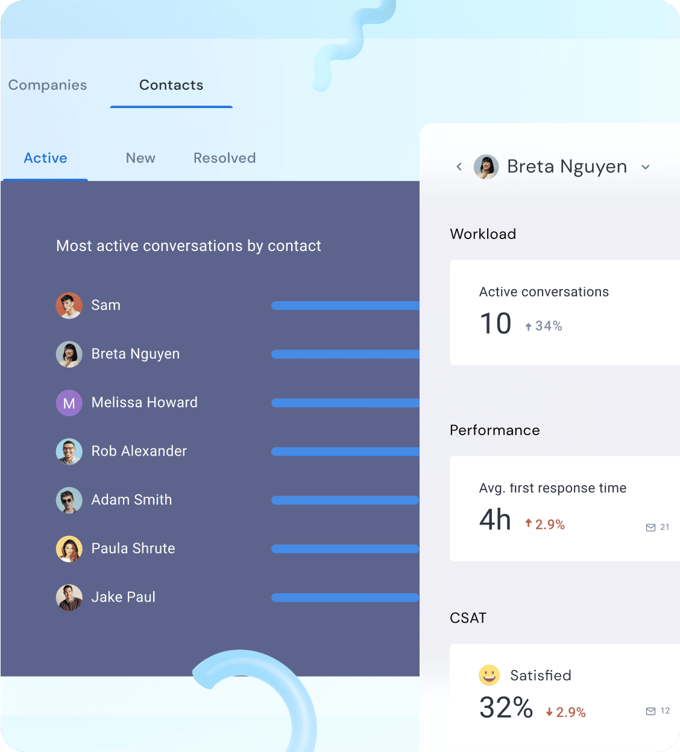Click Adam Smith's avatar

(x=69, y=500)
